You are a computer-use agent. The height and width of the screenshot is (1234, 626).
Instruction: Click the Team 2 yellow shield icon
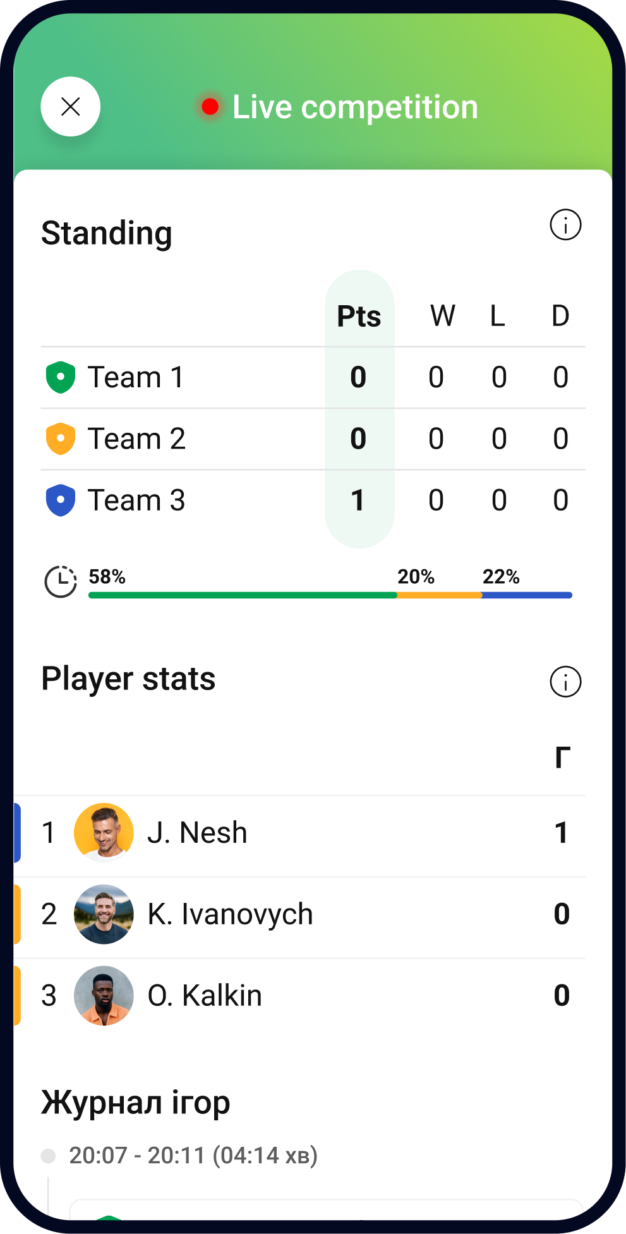[60, 437]
